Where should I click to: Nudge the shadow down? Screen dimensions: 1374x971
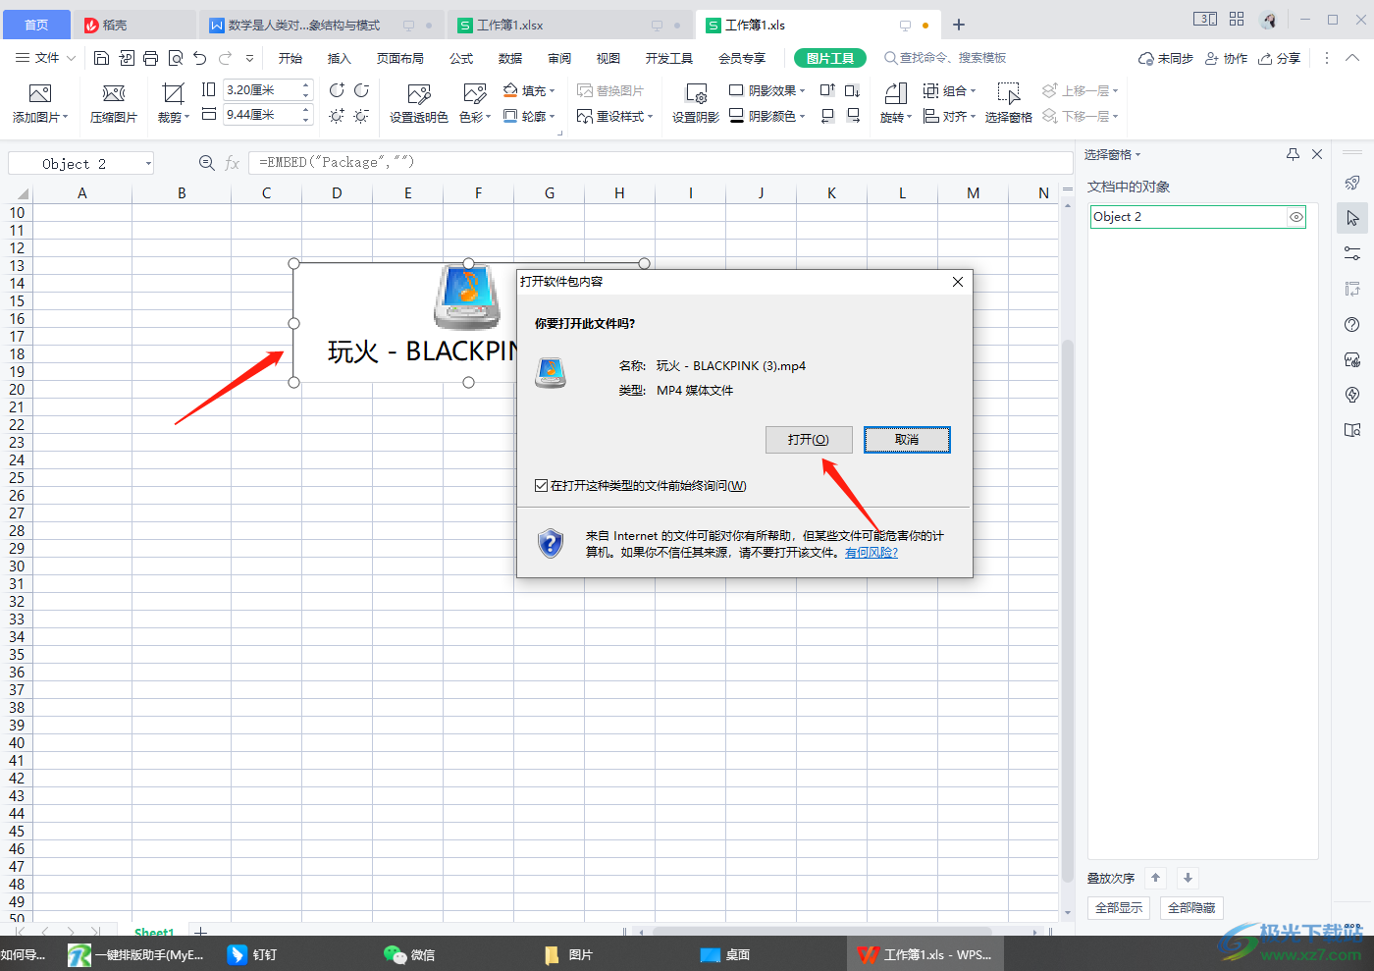pyautogui.click(x=852, y=90)
